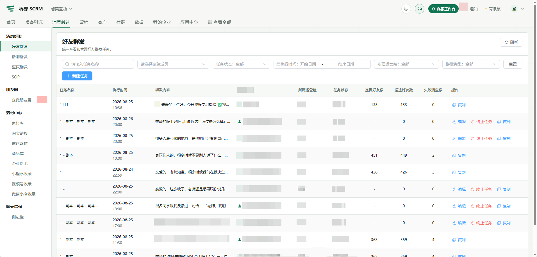The image size is (537, 257).
Task: Open the 群发类型 filter dropdown
Action: (471, 64)
